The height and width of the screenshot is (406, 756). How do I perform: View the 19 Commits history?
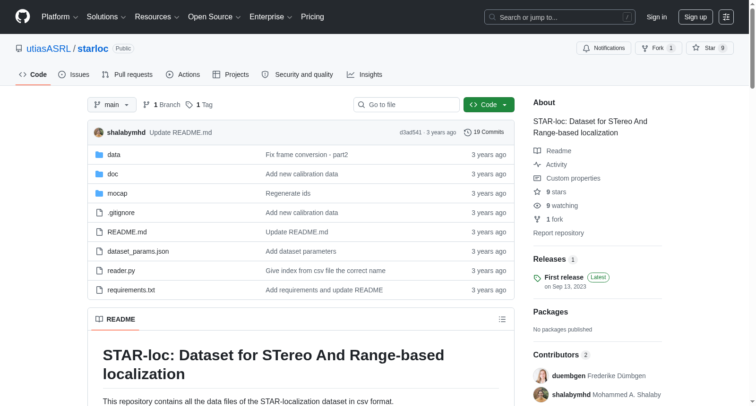pyautogui.click(x=484, y=133)
